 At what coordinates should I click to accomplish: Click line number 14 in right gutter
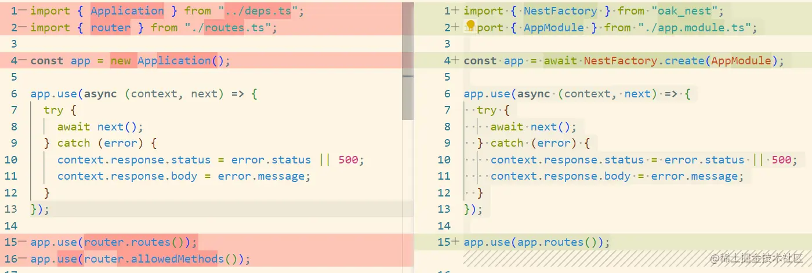click(x=444, y=225)
